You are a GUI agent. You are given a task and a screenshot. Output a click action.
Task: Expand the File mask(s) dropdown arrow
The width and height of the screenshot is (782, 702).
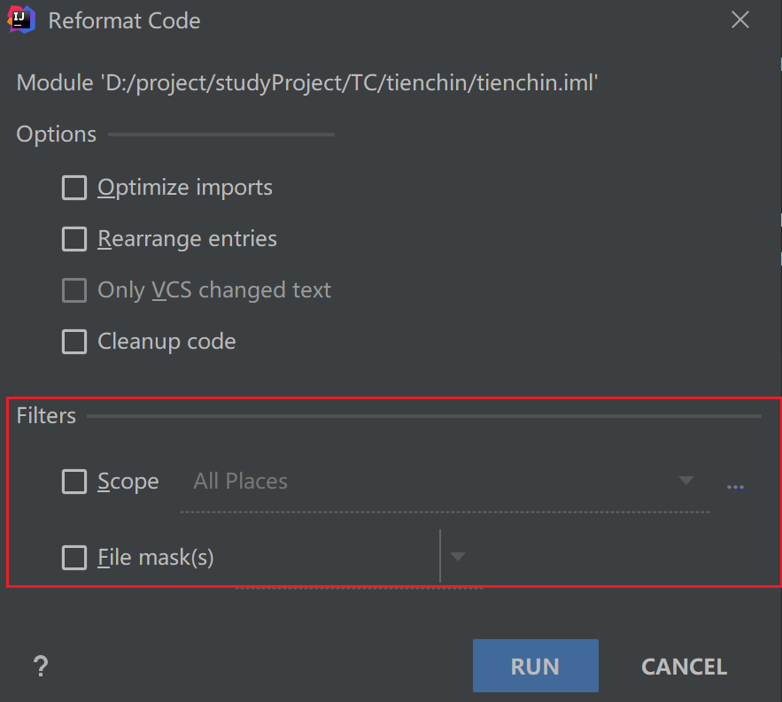click(457, 557)
